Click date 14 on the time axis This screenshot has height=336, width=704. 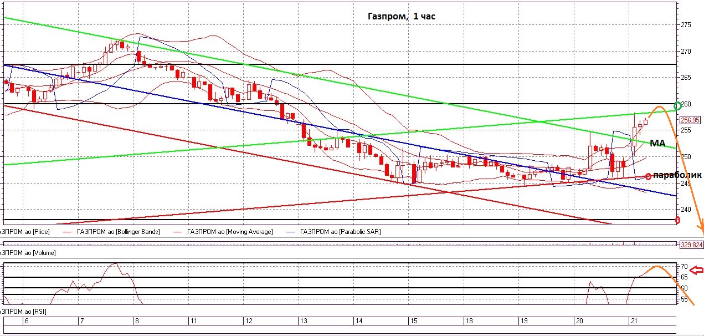click(x=359, y=321)
